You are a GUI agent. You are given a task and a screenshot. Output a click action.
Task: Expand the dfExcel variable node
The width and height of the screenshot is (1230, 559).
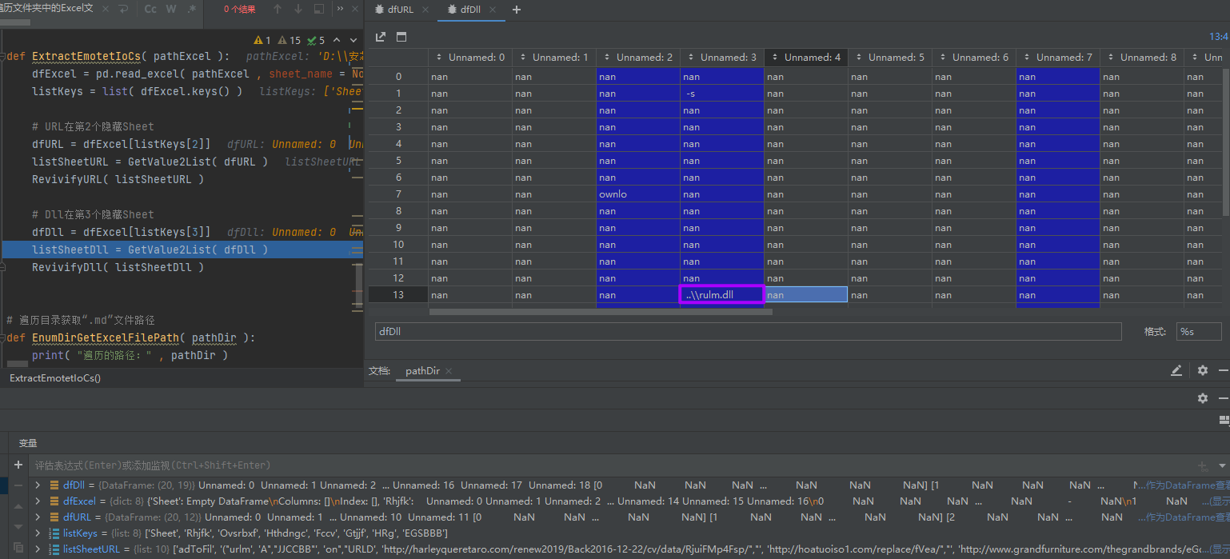point(38,501)
